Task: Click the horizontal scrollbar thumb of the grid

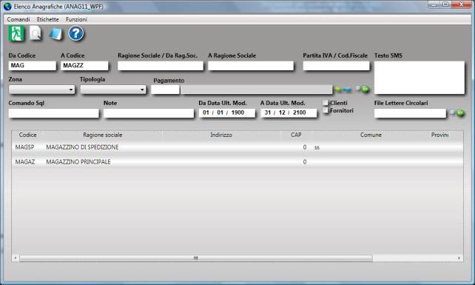Action: pyautogui.click(x=195, y=258)
